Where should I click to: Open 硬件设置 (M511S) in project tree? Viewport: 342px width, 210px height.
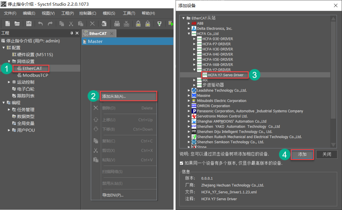point(35,54)
